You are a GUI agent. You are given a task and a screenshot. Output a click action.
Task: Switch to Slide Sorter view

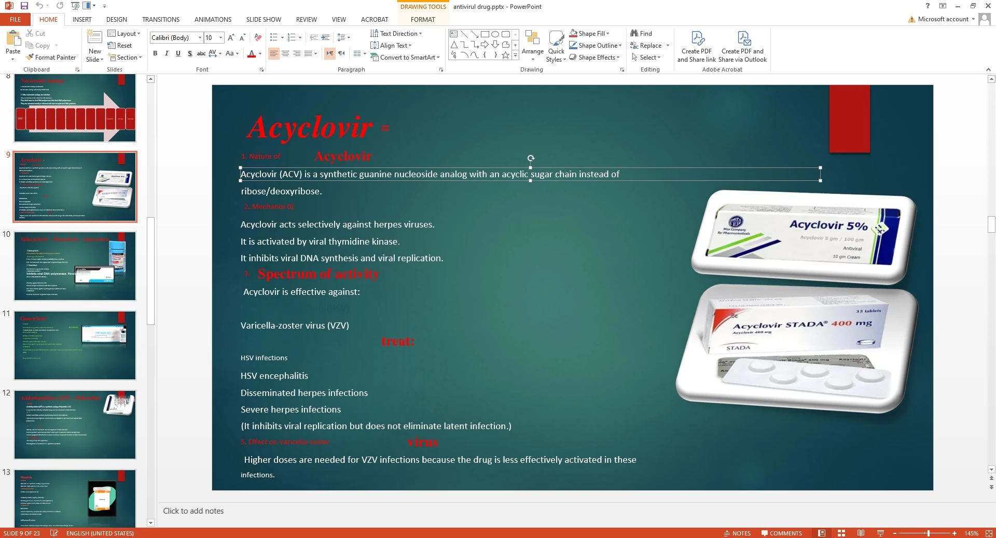[x=841, y=533]
